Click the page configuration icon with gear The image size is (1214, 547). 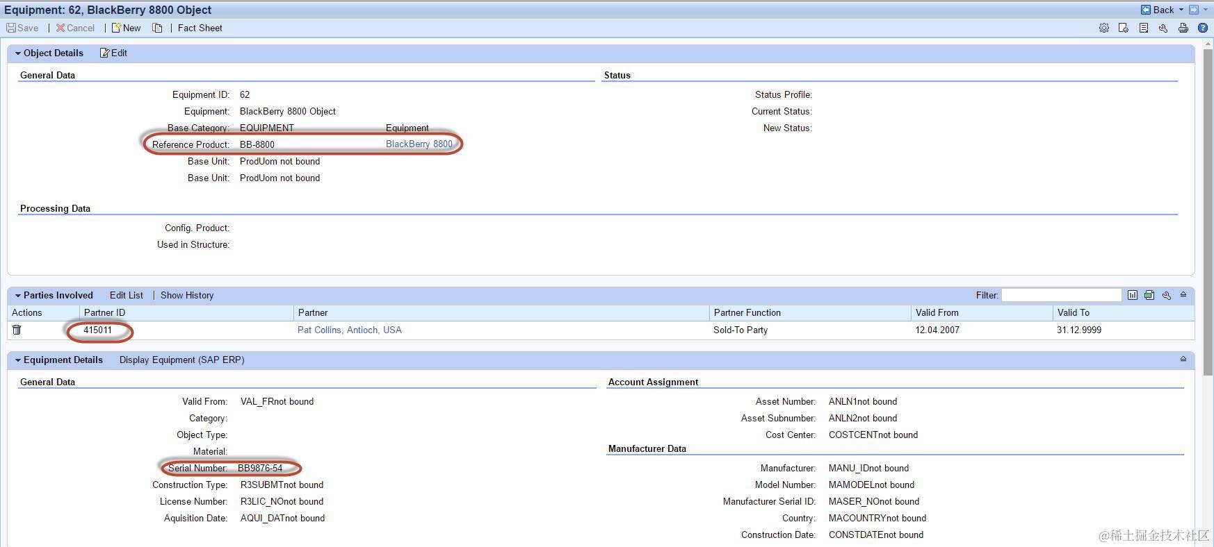click(x=1123, y=28)
